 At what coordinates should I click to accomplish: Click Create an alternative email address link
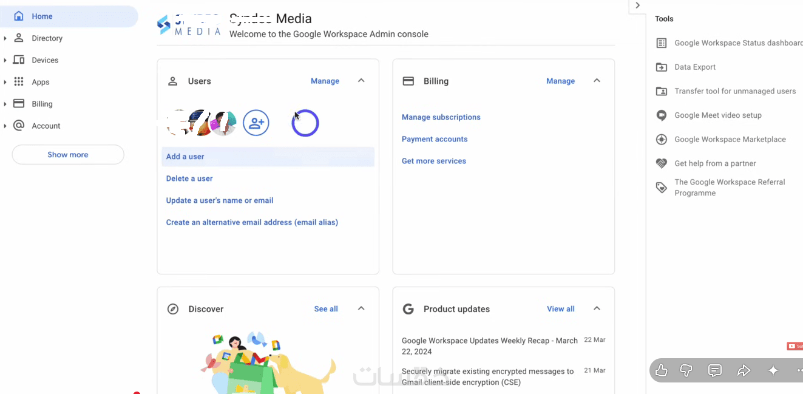pos(252,222)
